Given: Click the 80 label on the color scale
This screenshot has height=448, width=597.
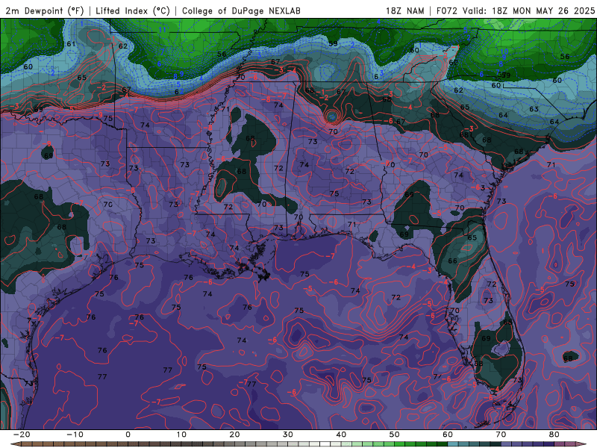Looking at the screenshot, I should [554, 435].
